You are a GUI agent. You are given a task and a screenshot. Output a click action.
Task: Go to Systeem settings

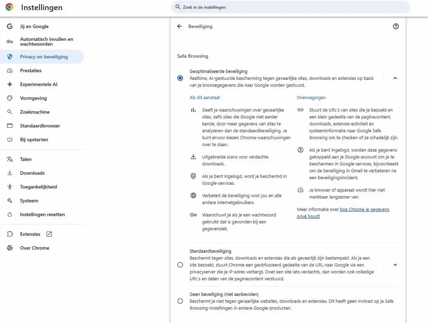42,201
